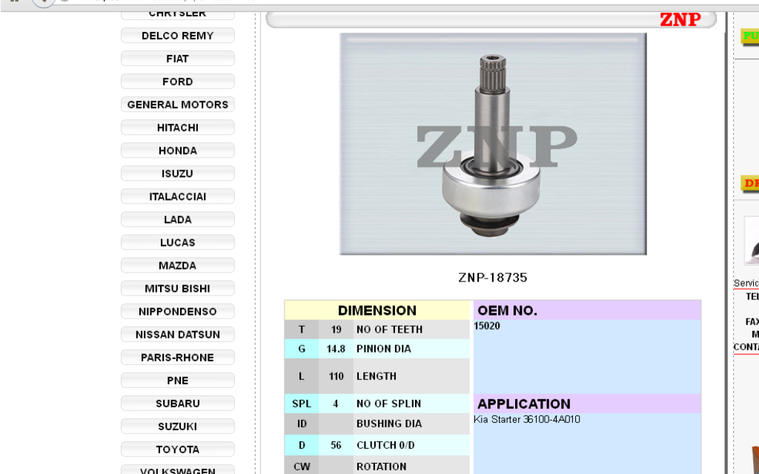Image resolution: width=759 pixels, height=474 pixels.
Task: Click the NO OF TEETH value 19
Action: pos(336,330)
